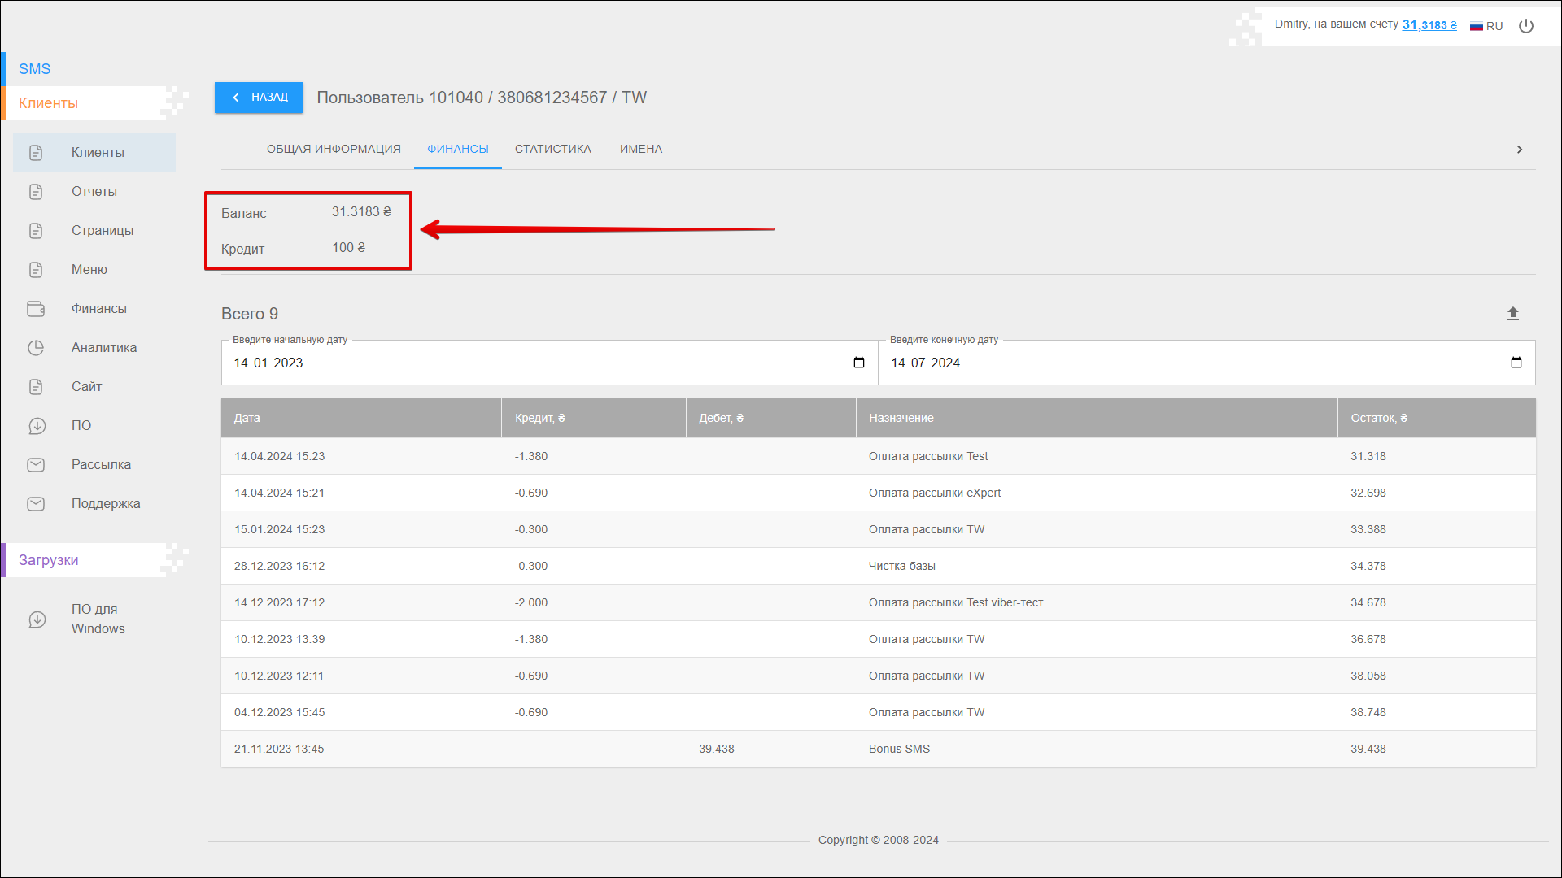This screenshot has width=1562, height=878.
Task: Open Рассылка envelope sidebar item
Action: (100, 465)
